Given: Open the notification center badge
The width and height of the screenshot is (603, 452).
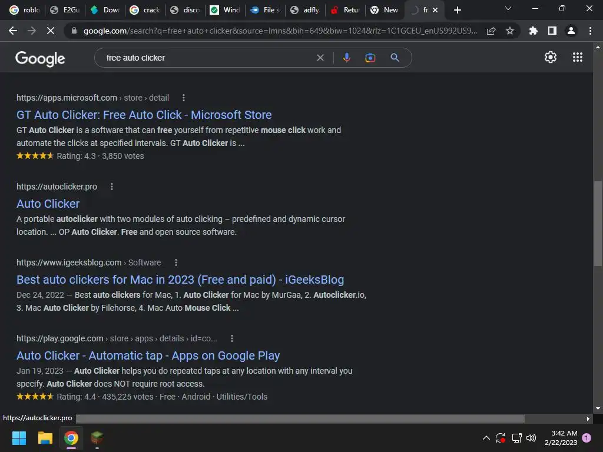Looking at the screenshot, I should coord(587,438).
